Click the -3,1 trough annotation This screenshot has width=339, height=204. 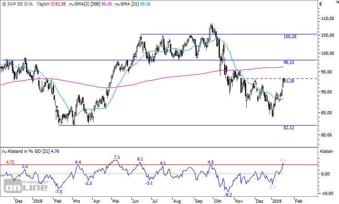(x=149, y=183)
